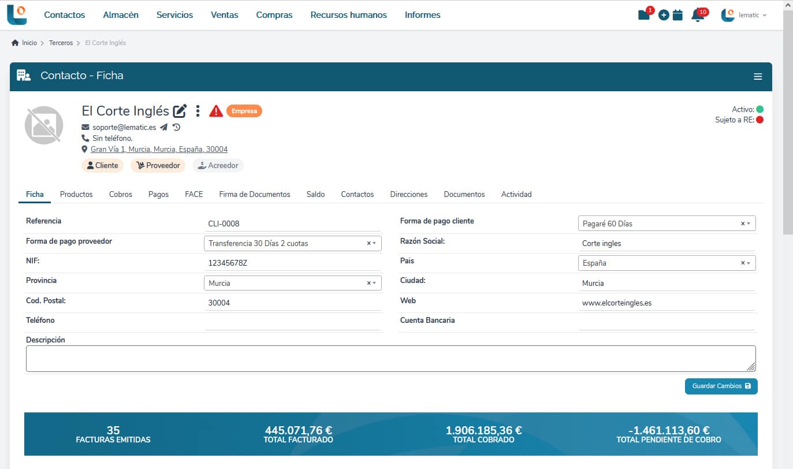Click the Cod. Postal field 30004
Image resolution: width=793 pixels, height=469 pixels.
[x=293, y=303]
